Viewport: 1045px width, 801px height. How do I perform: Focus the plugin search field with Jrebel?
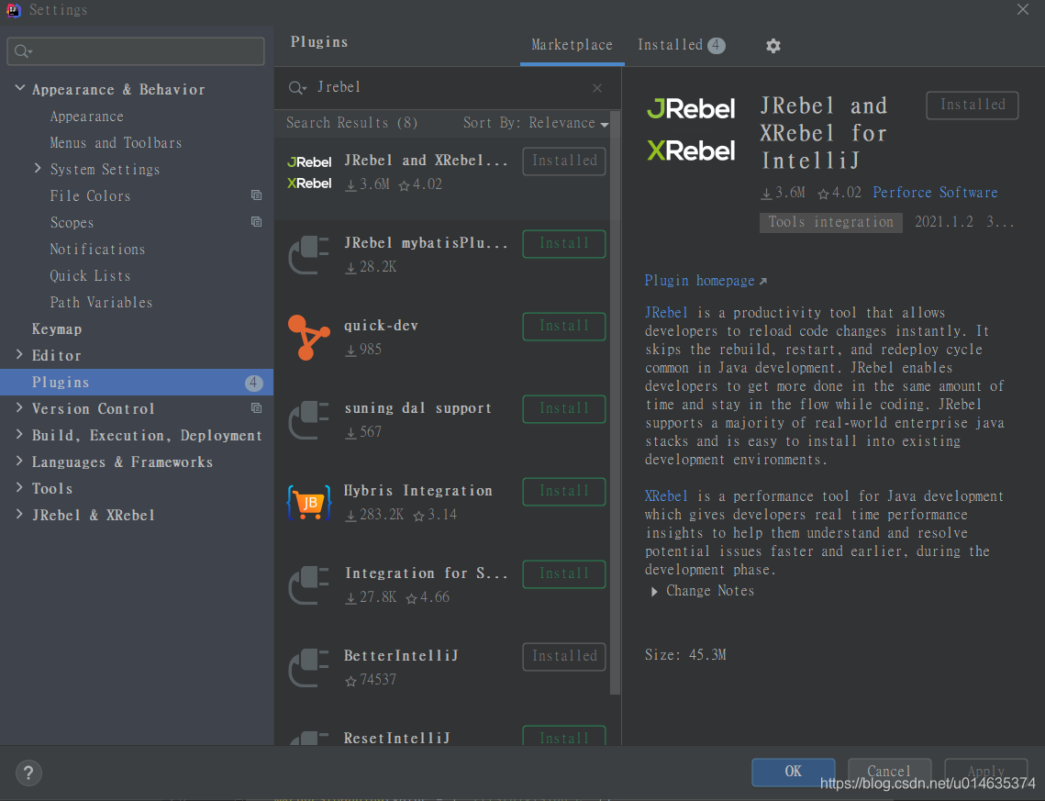tap(447, 88)
